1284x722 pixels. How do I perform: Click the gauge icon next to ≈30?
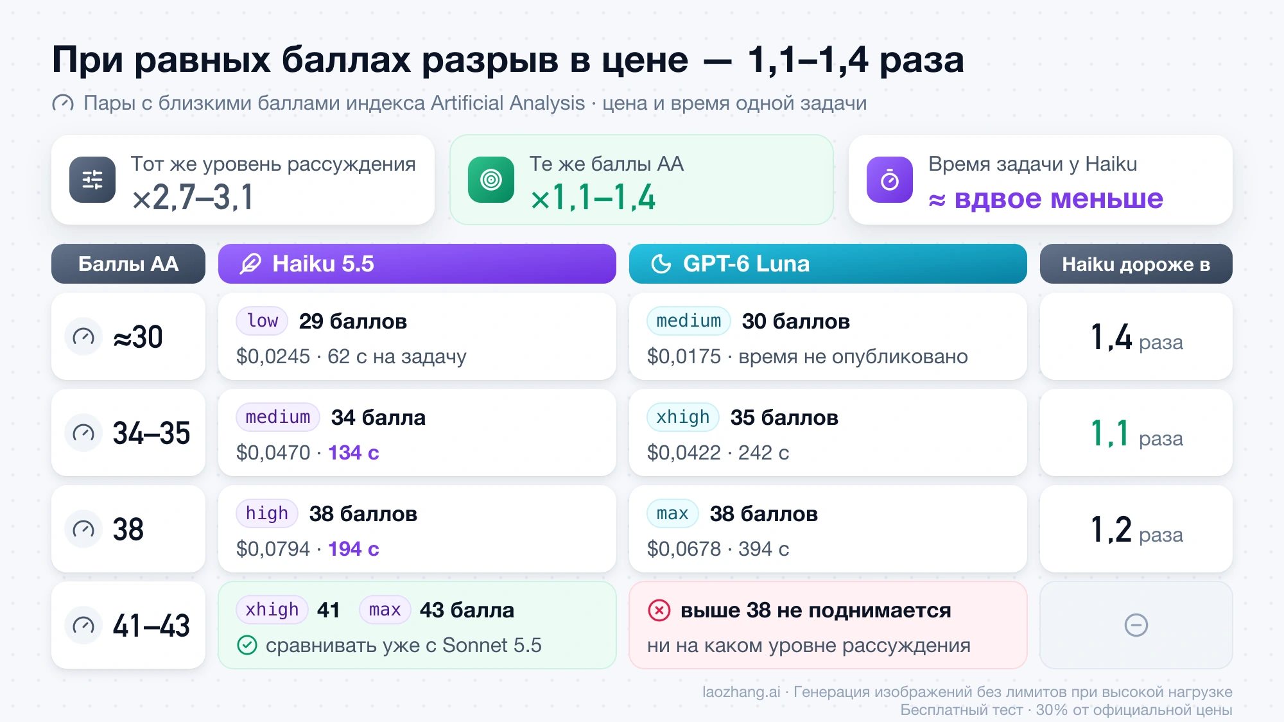point(83,336)
